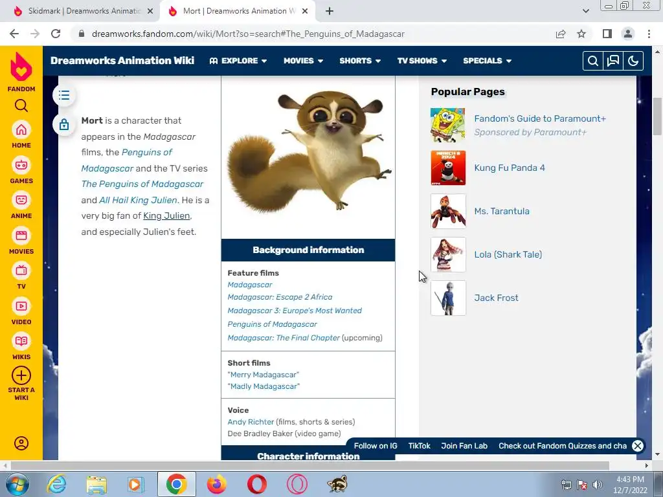Open the All Hail King Julien link
The image size is (663, 497).
click(x=138, y=200)
